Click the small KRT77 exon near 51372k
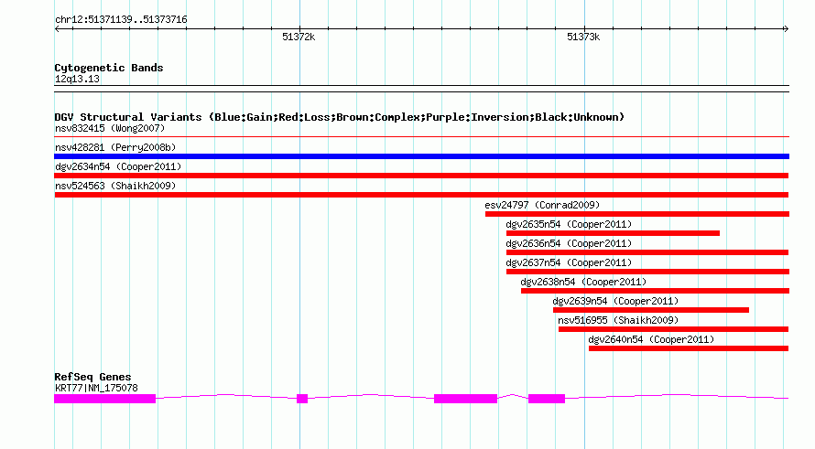The image size is (815, 449). pyautogui.click(x=302, y=399)
